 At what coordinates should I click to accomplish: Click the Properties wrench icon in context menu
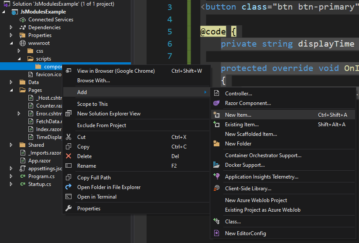68,209
